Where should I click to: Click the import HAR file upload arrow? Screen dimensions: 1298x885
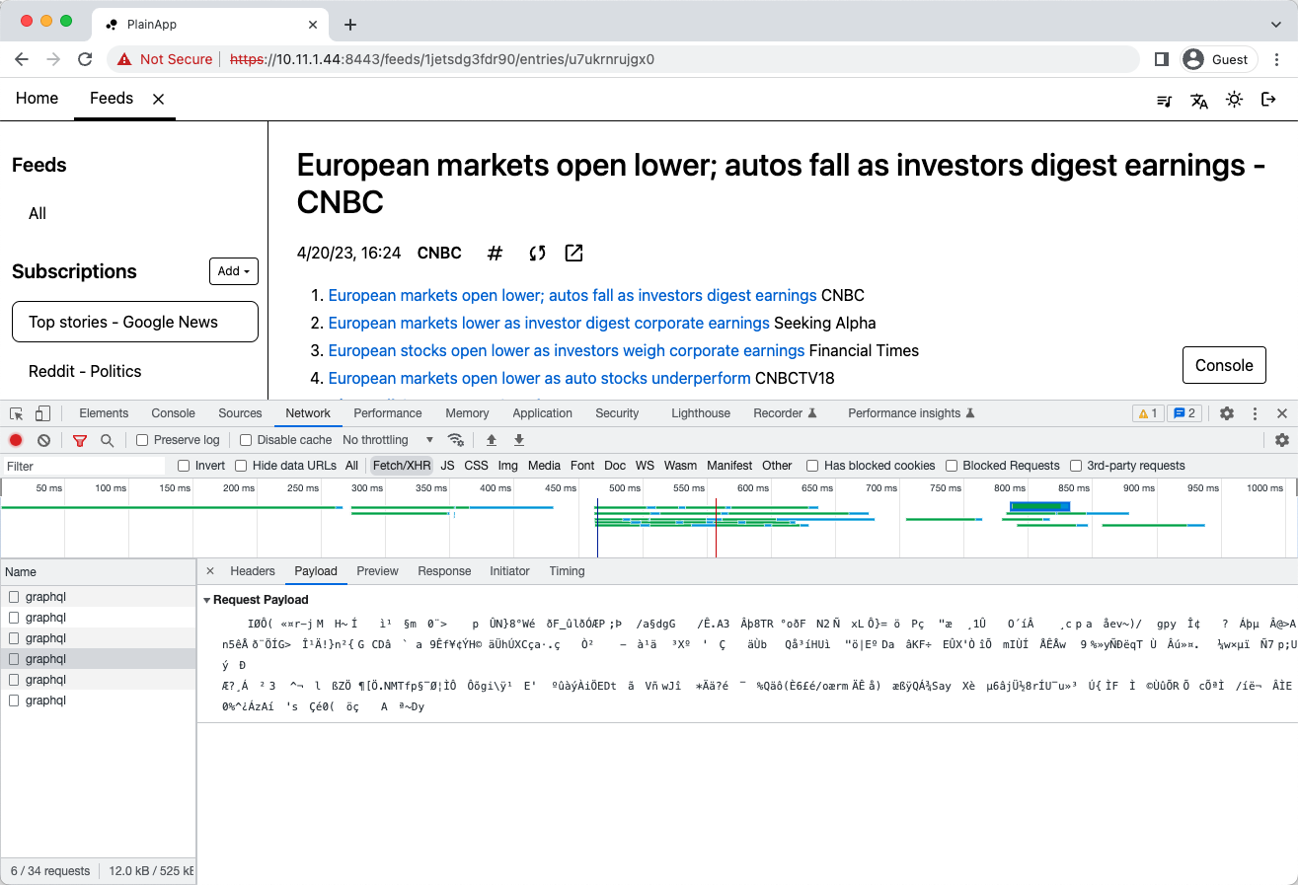[x=492, y=440]
